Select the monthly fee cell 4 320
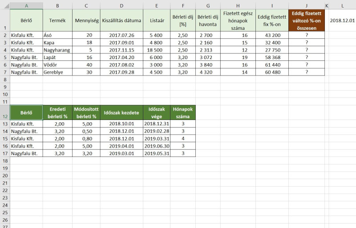Image resolution: width=356 pixels, height=228 pixels. [208, 72]
